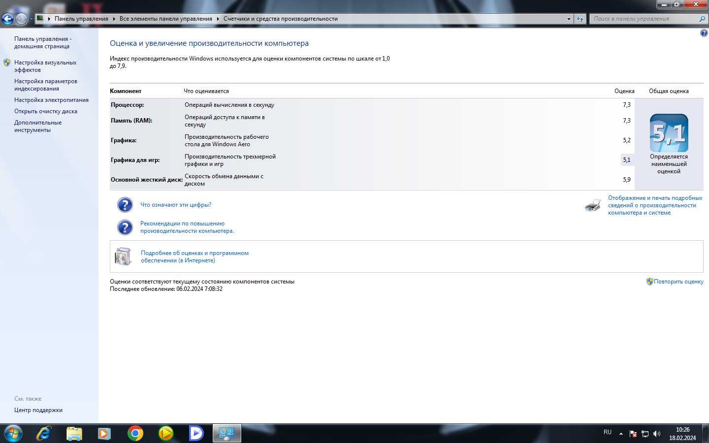Open recent pages dropdown next to navigation arrows
Viewport: 709px width, 443px height.
coord(31,19)
